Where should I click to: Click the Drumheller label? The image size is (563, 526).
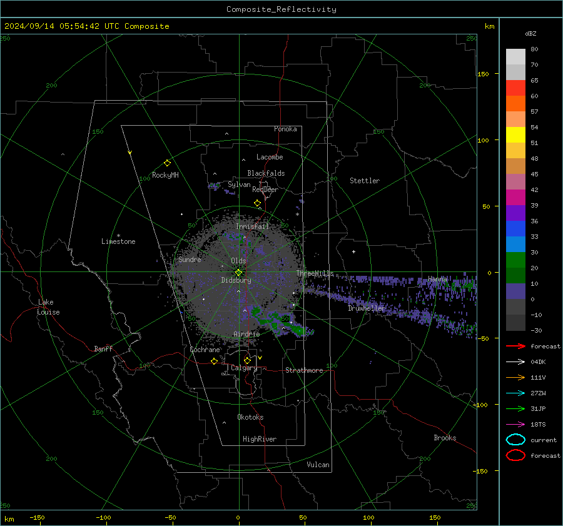tap(367, 308)
